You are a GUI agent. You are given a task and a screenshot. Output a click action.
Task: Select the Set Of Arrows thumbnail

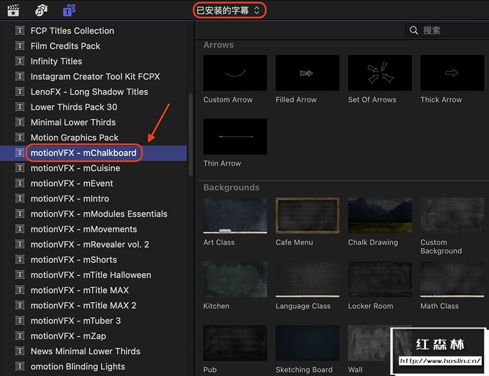[380, 73]
